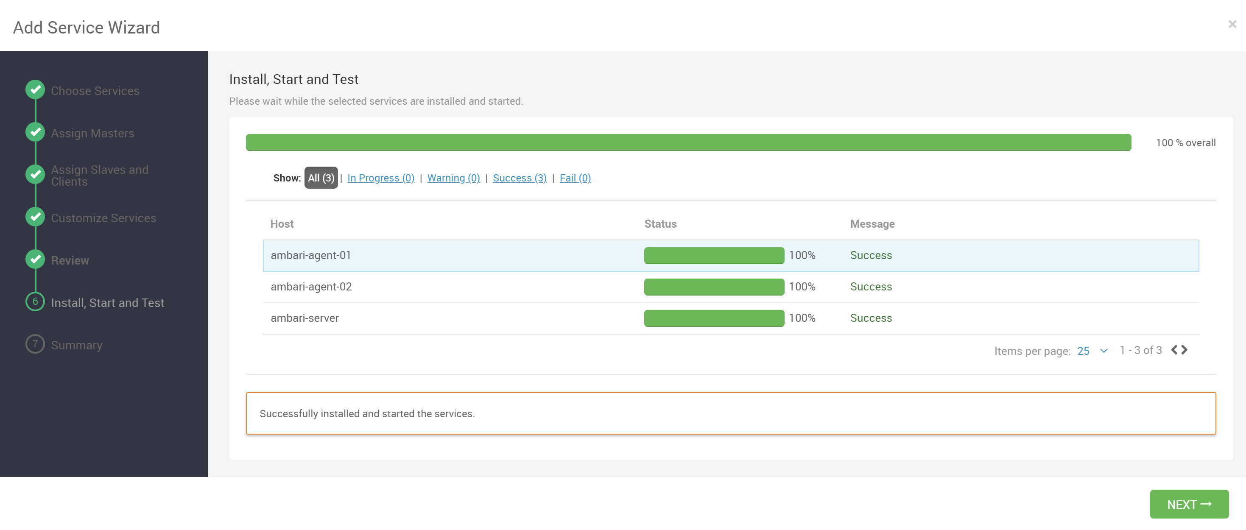Click the Choose Services green checkmark icon
1246x530 pixels.
coord(35,90)
